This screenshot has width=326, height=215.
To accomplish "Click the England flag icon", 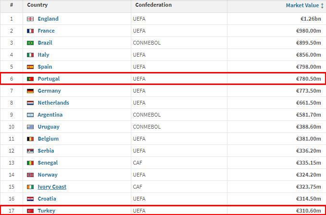I will pos(30,19).
